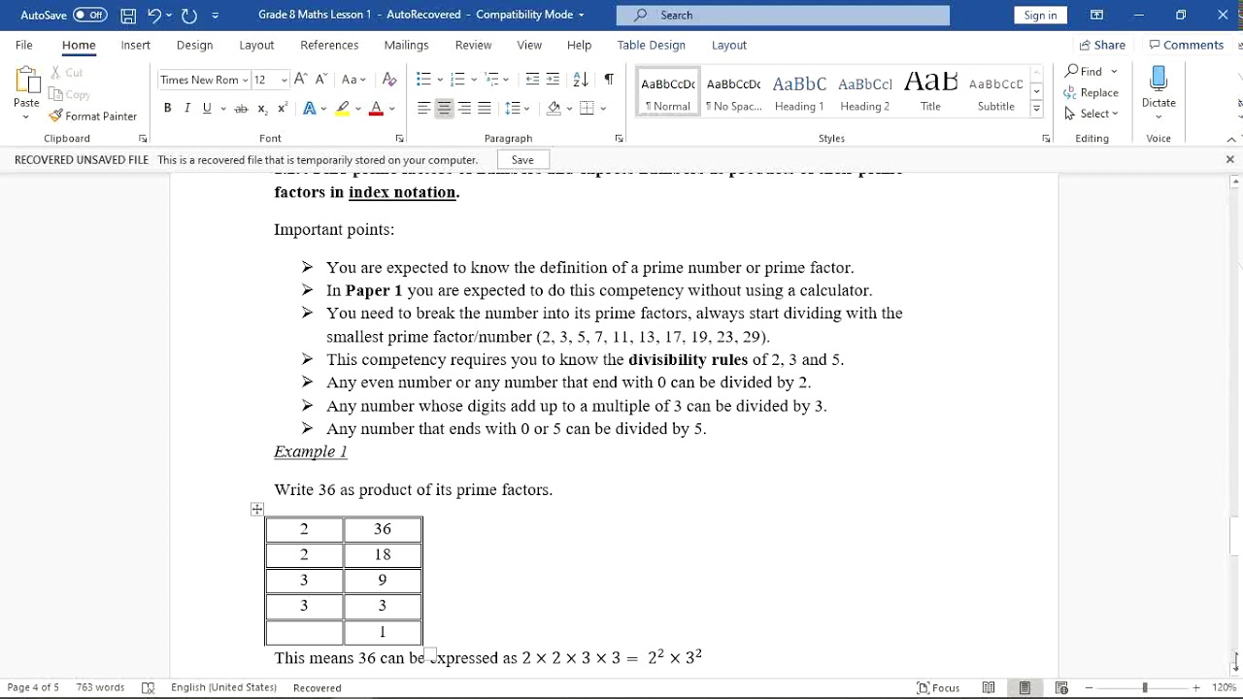Select the Format Painter tool
Image resolution: width=1243 pixels, height=699 pixels.
(x=93, y=116)
